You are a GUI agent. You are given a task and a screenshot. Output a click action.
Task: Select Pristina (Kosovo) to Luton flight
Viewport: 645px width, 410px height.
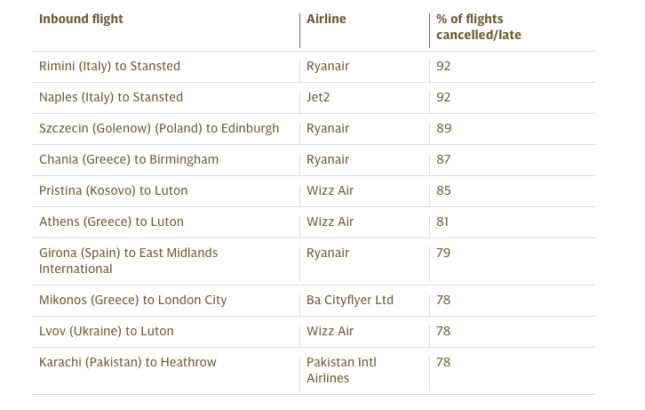(113, 190)
